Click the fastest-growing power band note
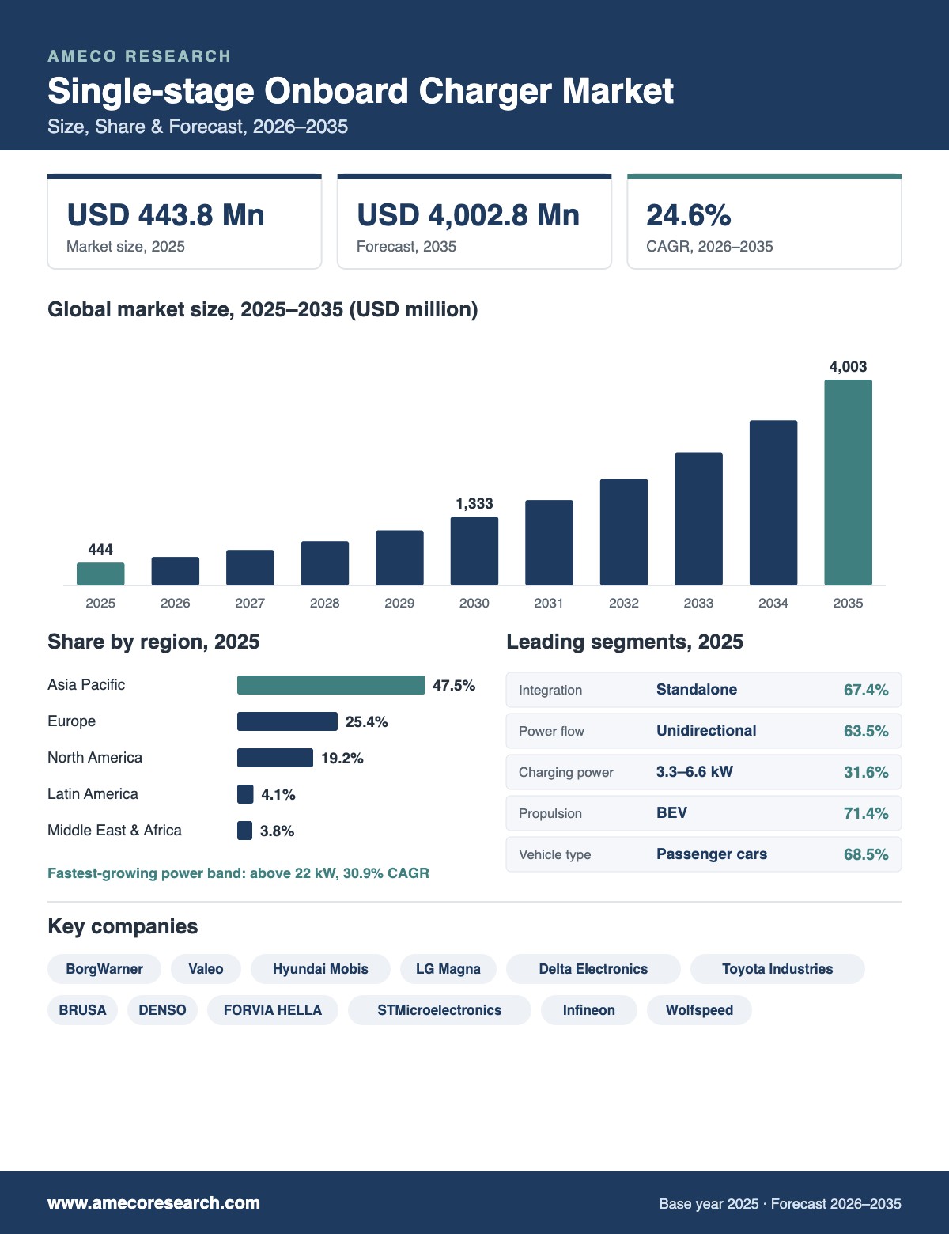Image resolution: width=949 pixels, height=1234 pixels. pyautogui.click(x=238, y=873)
